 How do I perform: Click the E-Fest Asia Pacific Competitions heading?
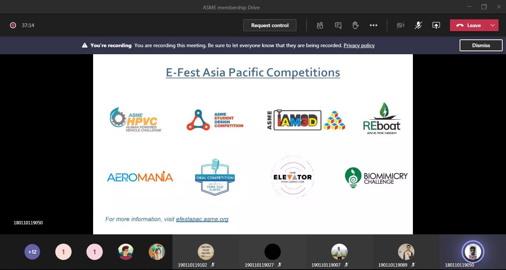tap(253, 72)
